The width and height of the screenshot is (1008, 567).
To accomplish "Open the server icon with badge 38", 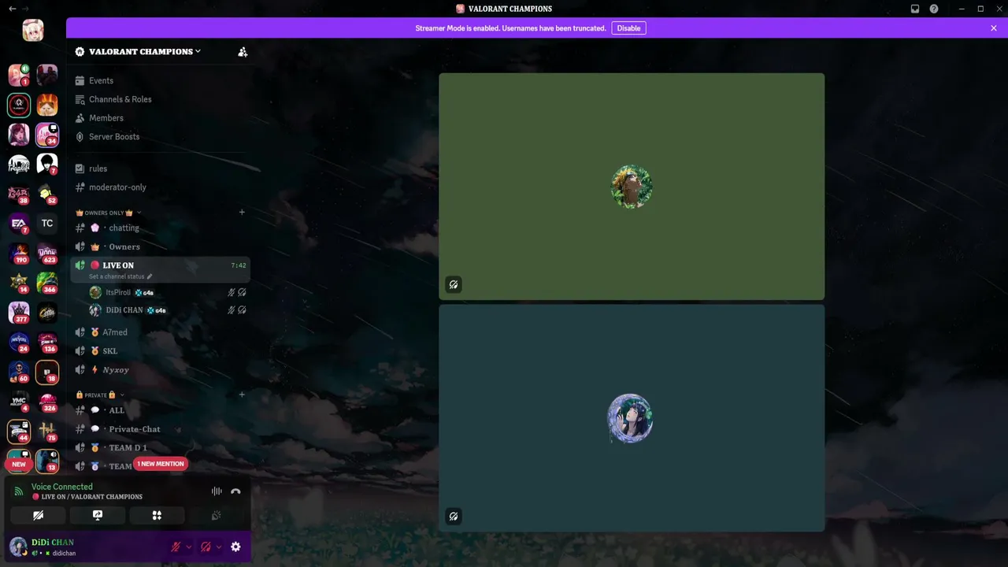I will point(19,194).
